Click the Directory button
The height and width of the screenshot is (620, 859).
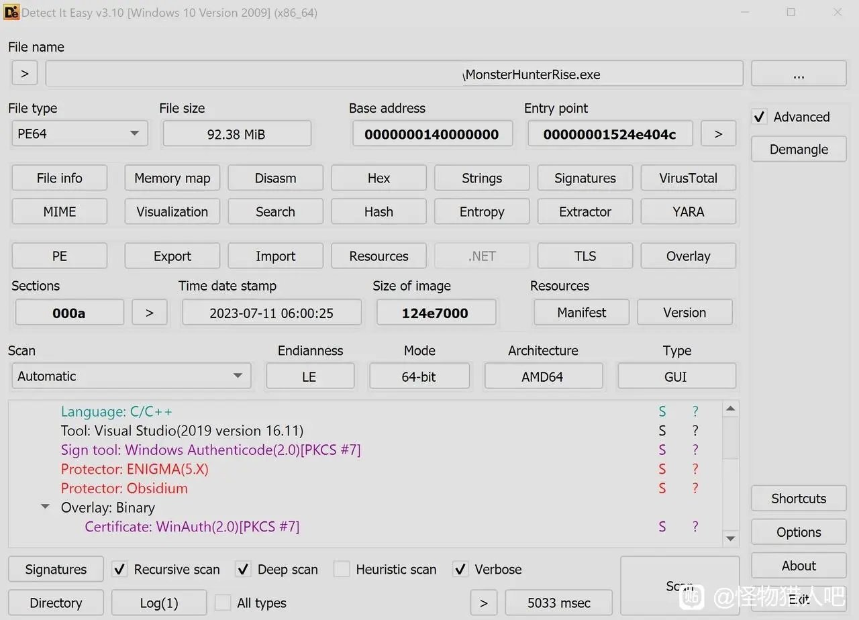[x=56, y=603]
